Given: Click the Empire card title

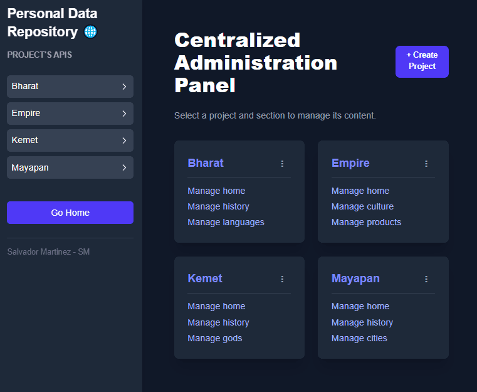Looking at the screenshot, I should tap(350, 163).
